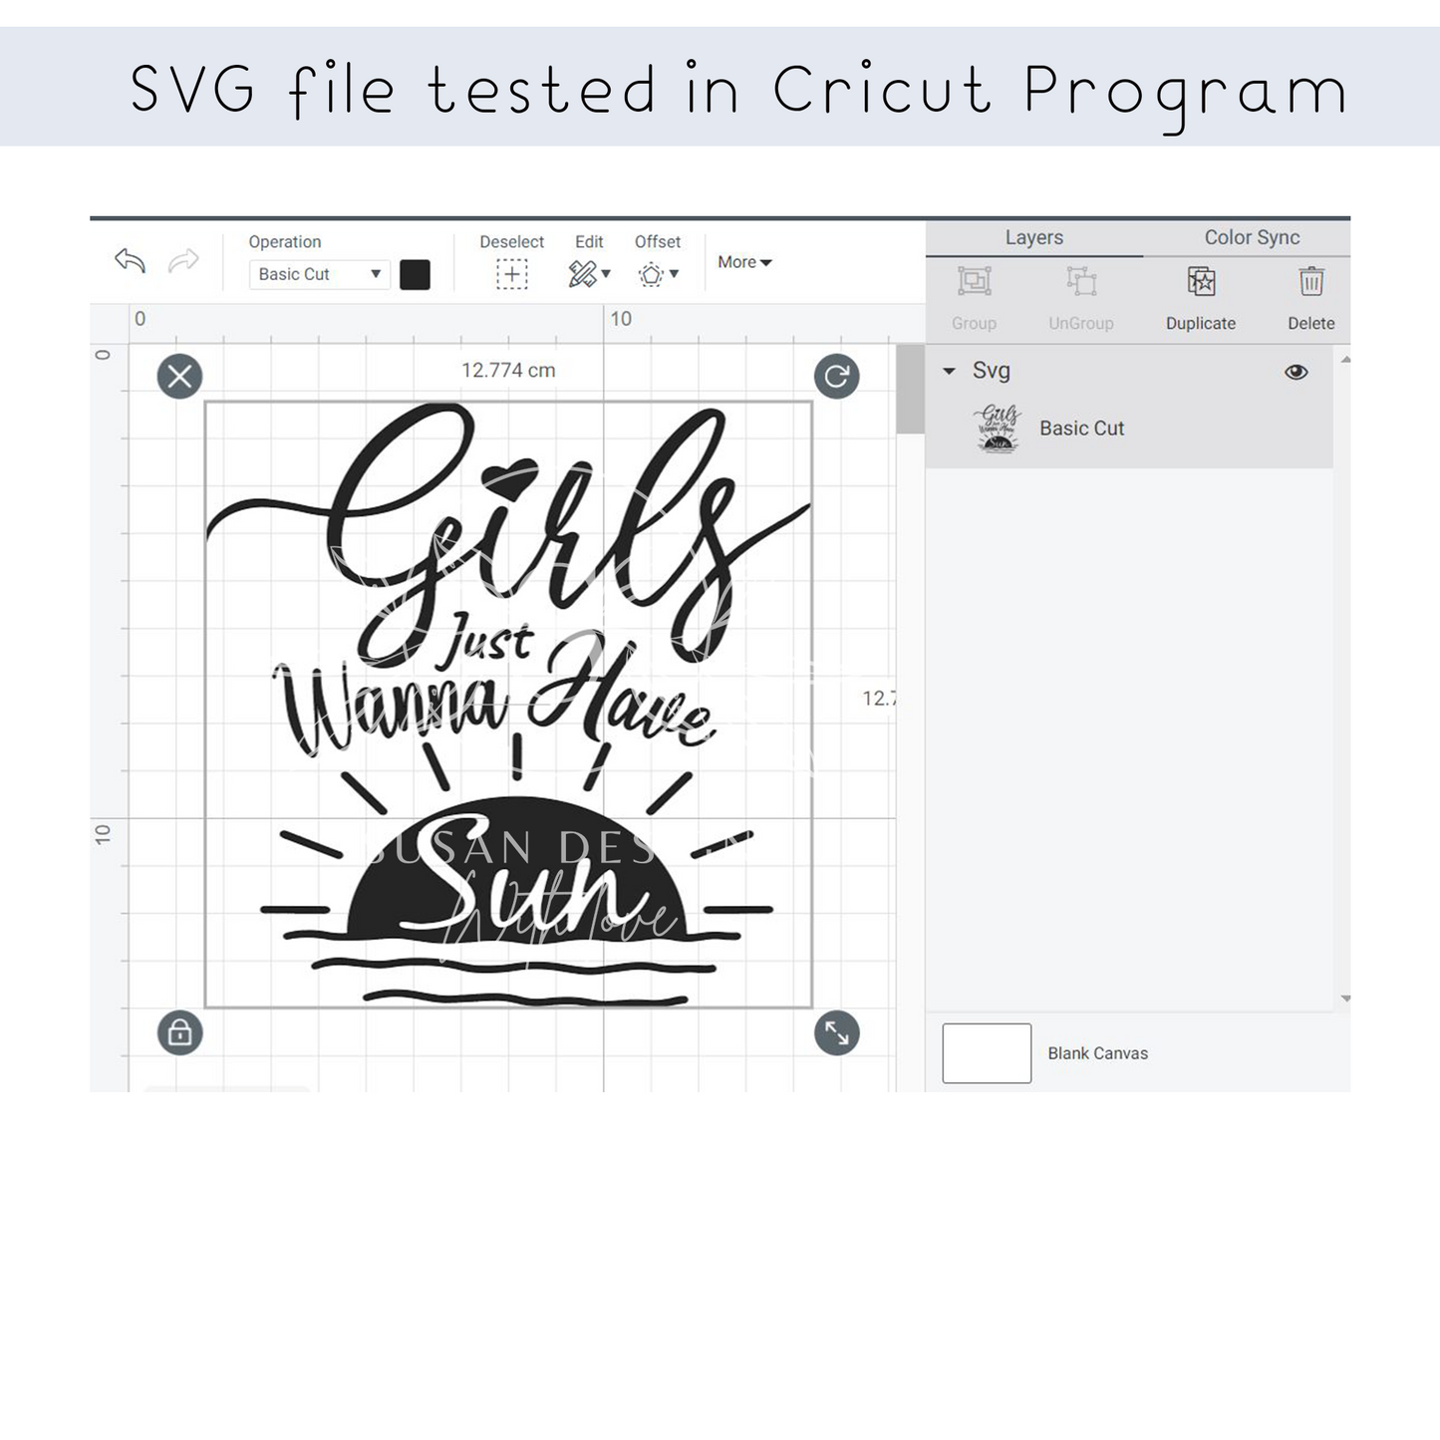
Task: Click the Deselect icon
Action: (x=512, y=274)
